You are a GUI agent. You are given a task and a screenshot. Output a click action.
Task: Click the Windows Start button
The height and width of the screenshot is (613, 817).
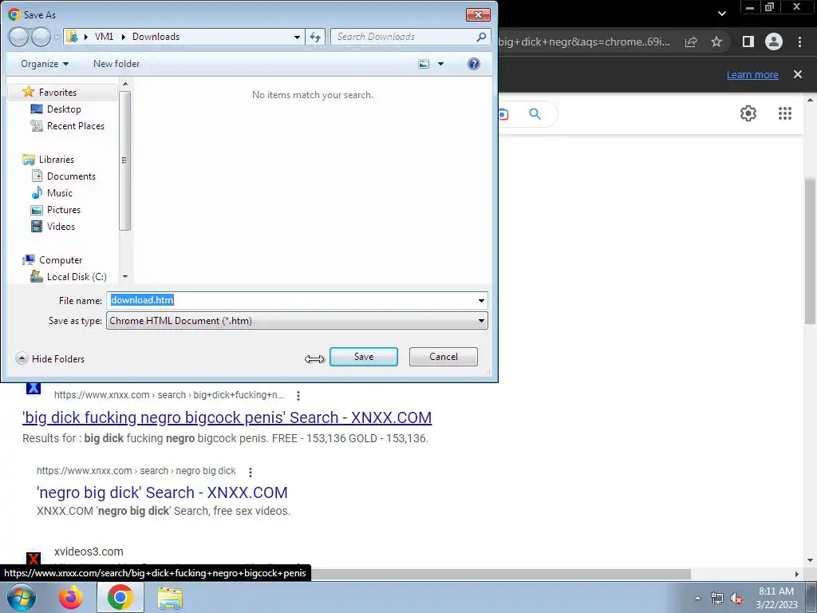(21, 597)
